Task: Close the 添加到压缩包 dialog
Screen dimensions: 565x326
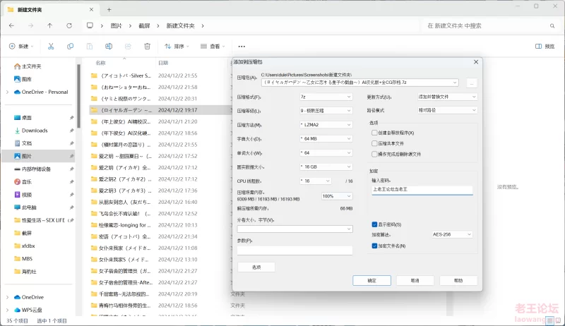Action: (476, 62)
